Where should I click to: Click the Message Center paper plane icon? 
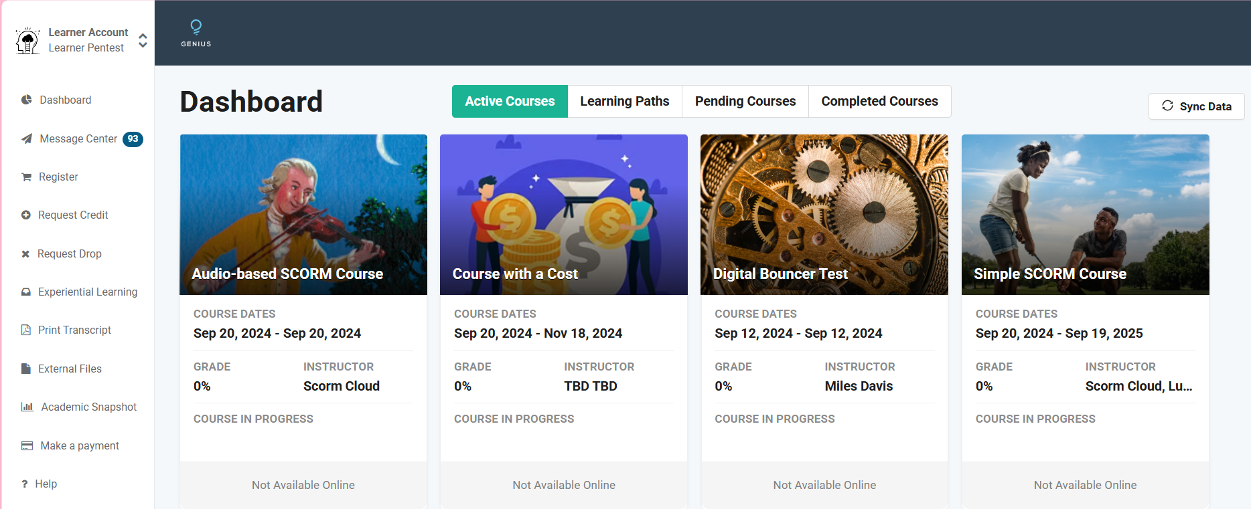point(26,138)
